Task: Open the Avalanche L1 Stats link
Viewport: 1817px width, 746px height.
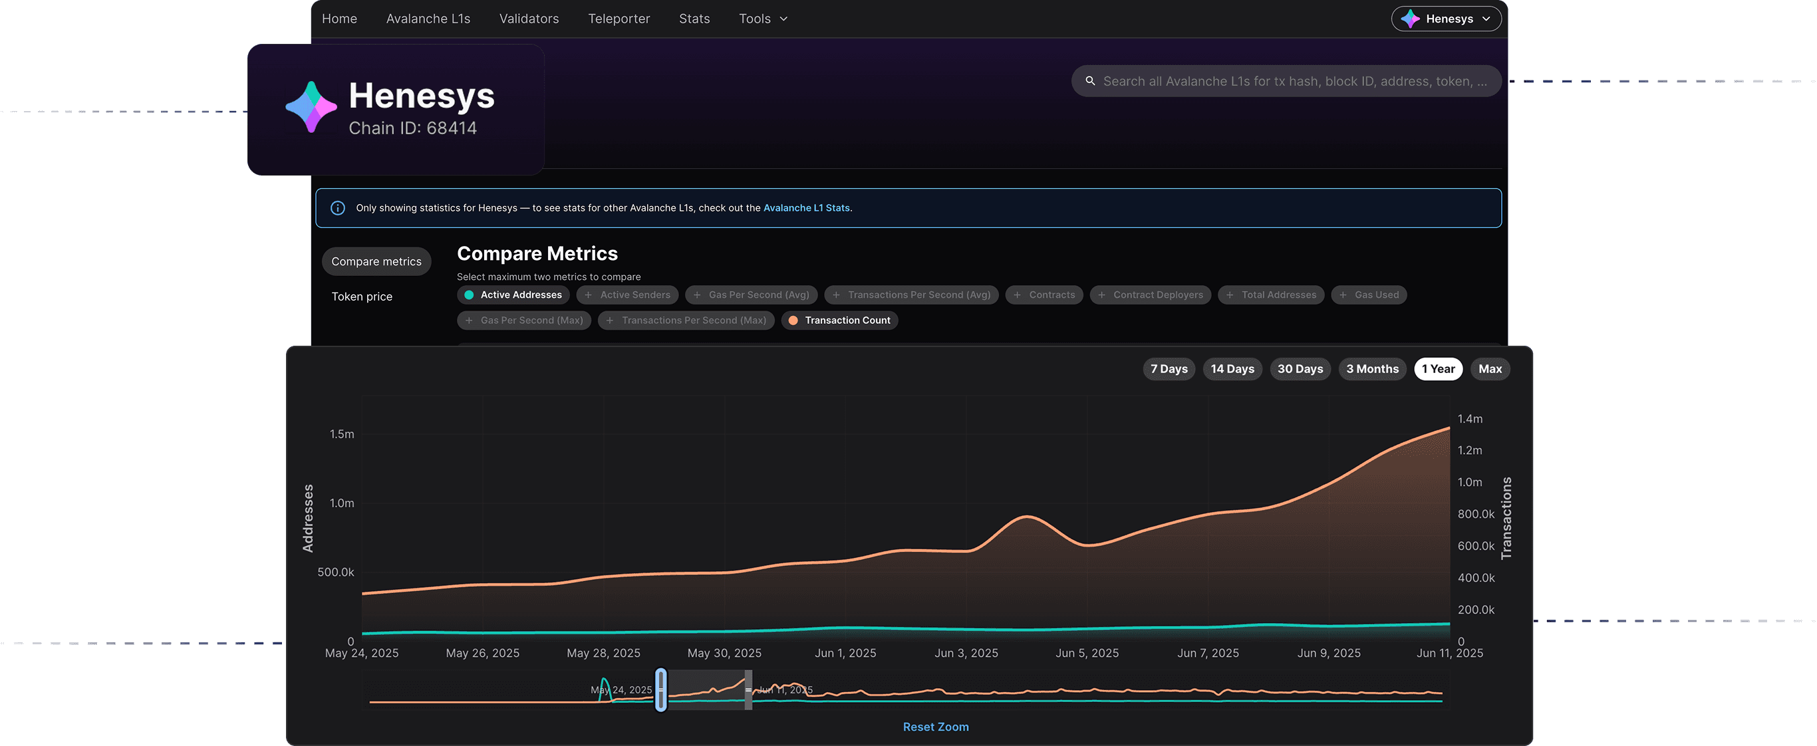Action: point(806,208)
